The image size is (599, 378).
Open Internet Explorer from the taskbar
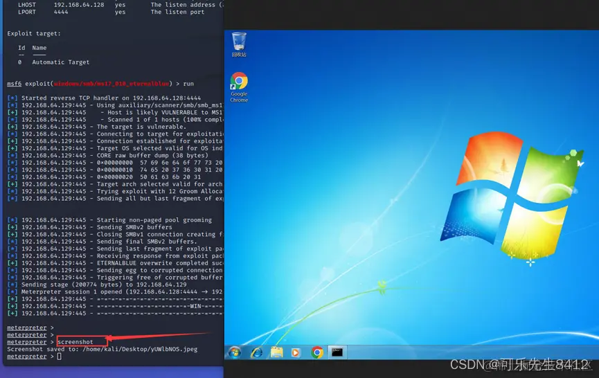[x=256, y=352]
